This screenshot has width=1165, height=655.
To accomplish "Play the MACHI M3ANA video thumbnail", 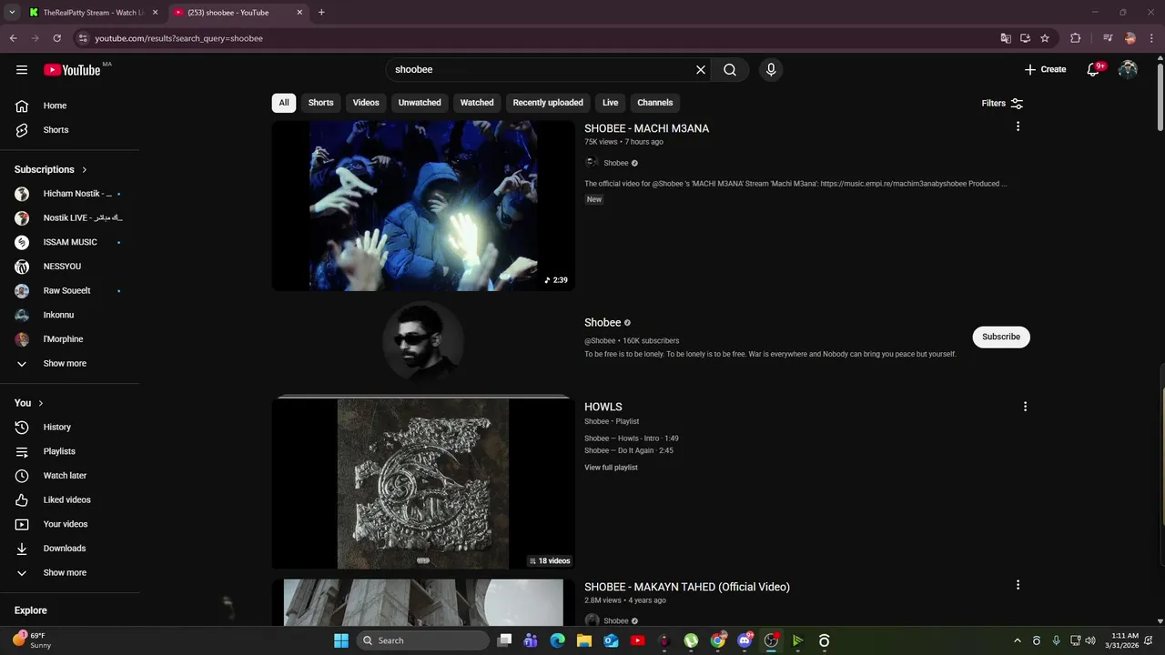I will click(423, 206).
